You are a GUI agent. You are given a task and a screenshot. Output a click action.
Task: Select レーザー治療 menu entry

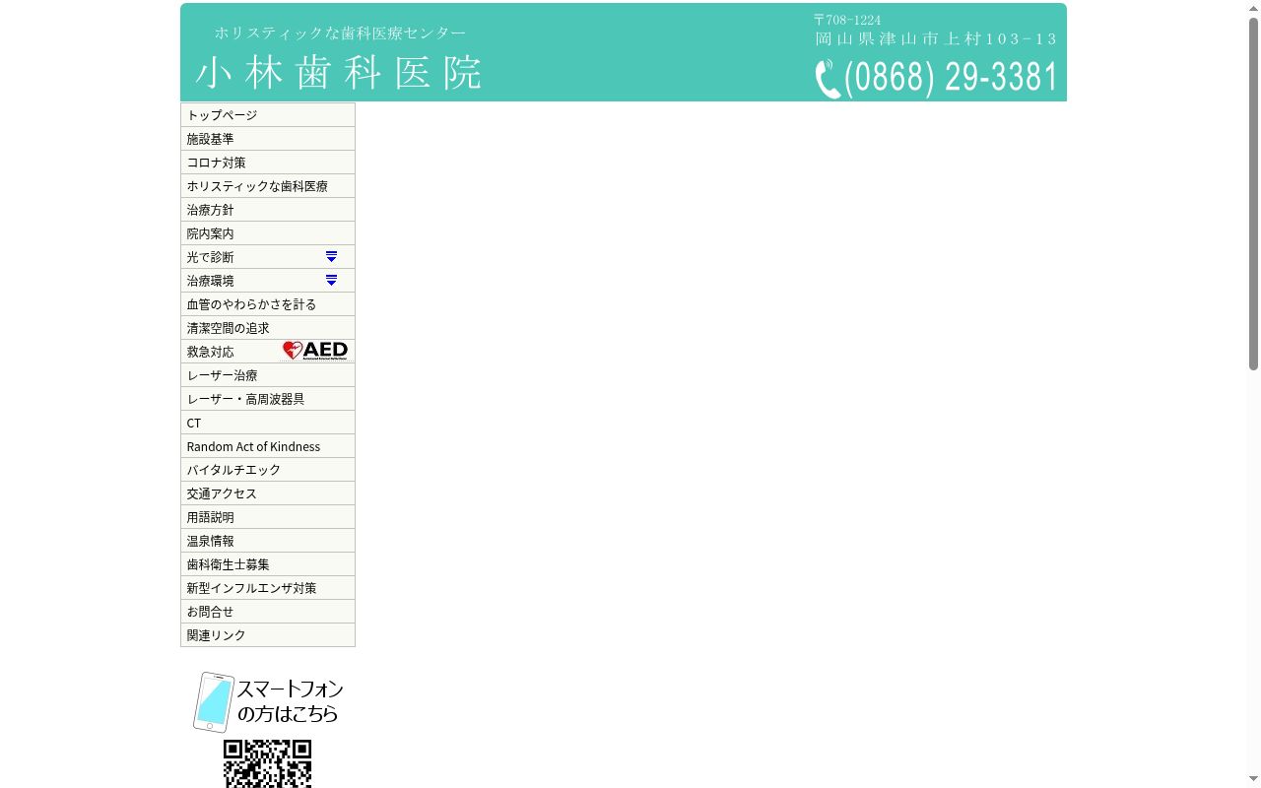pyautogui.click(x=268, y=375)
